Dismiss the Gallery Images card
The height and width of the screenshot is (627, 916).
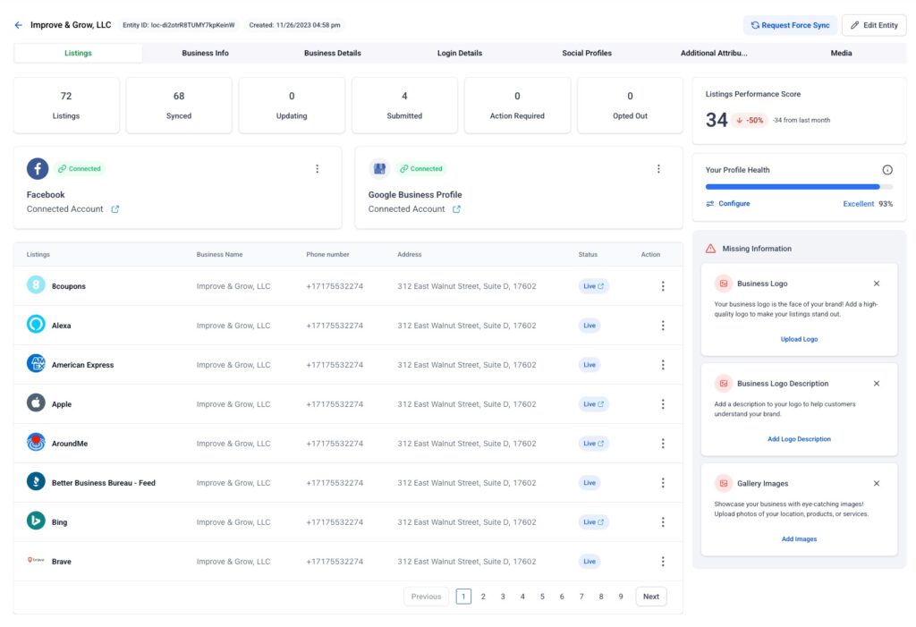click(876, 483)
